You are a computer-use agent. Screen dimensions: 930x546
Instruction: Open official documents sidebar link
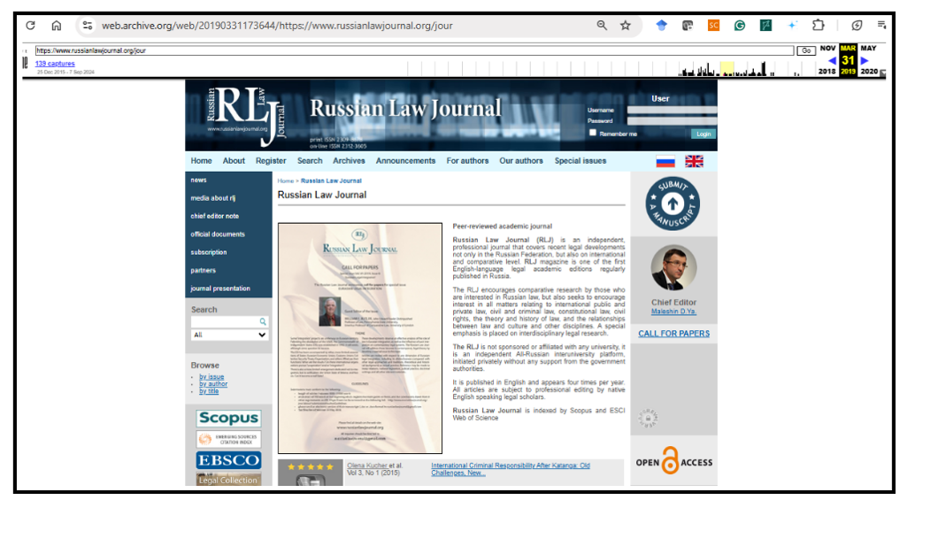coord(218,235)
